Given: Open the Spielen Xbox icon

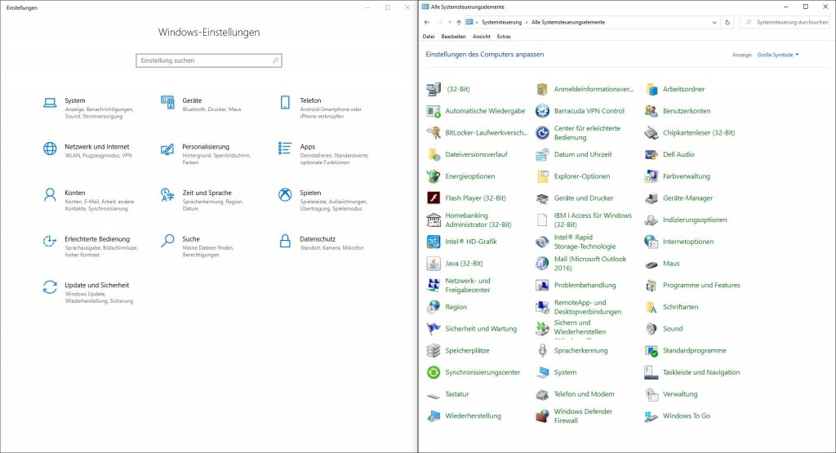Looking at the screenshot, I should click(x=285, y=194).
